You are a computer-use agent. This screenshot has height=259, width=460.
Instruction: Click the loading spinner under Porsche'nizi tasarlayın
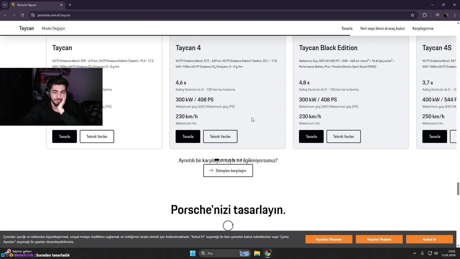coord(228,226)
